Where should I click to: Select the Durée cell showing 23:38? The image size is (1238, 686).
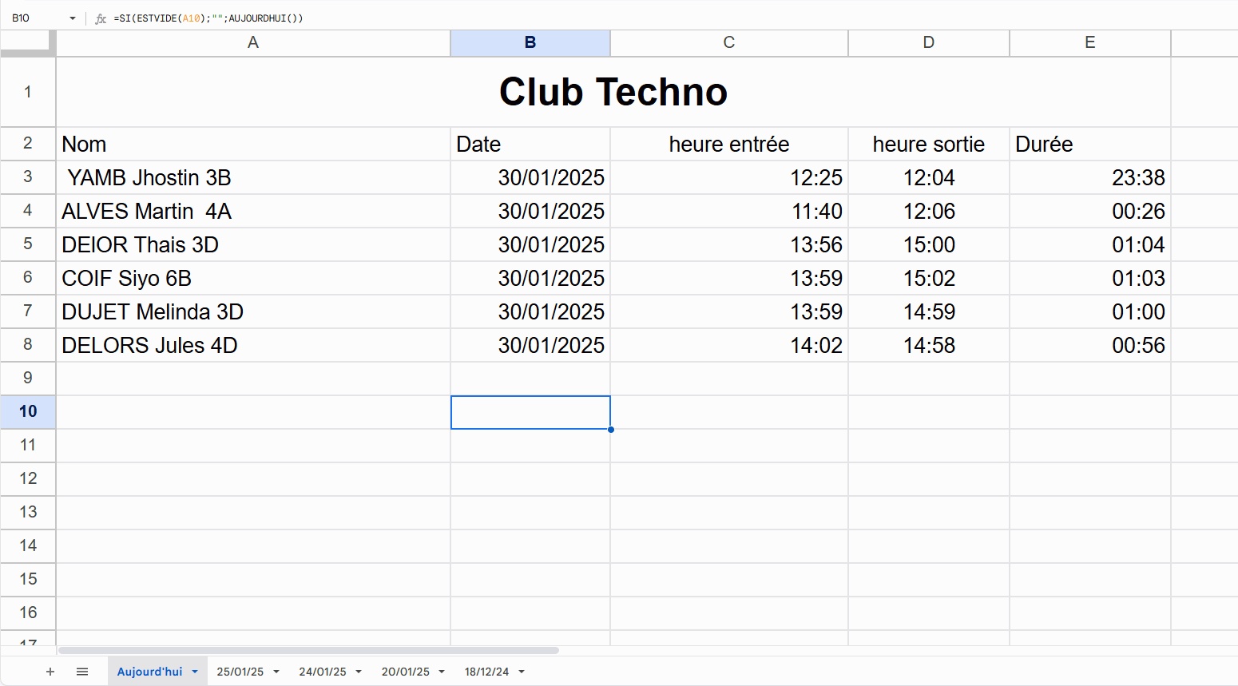coord(1089,177)
